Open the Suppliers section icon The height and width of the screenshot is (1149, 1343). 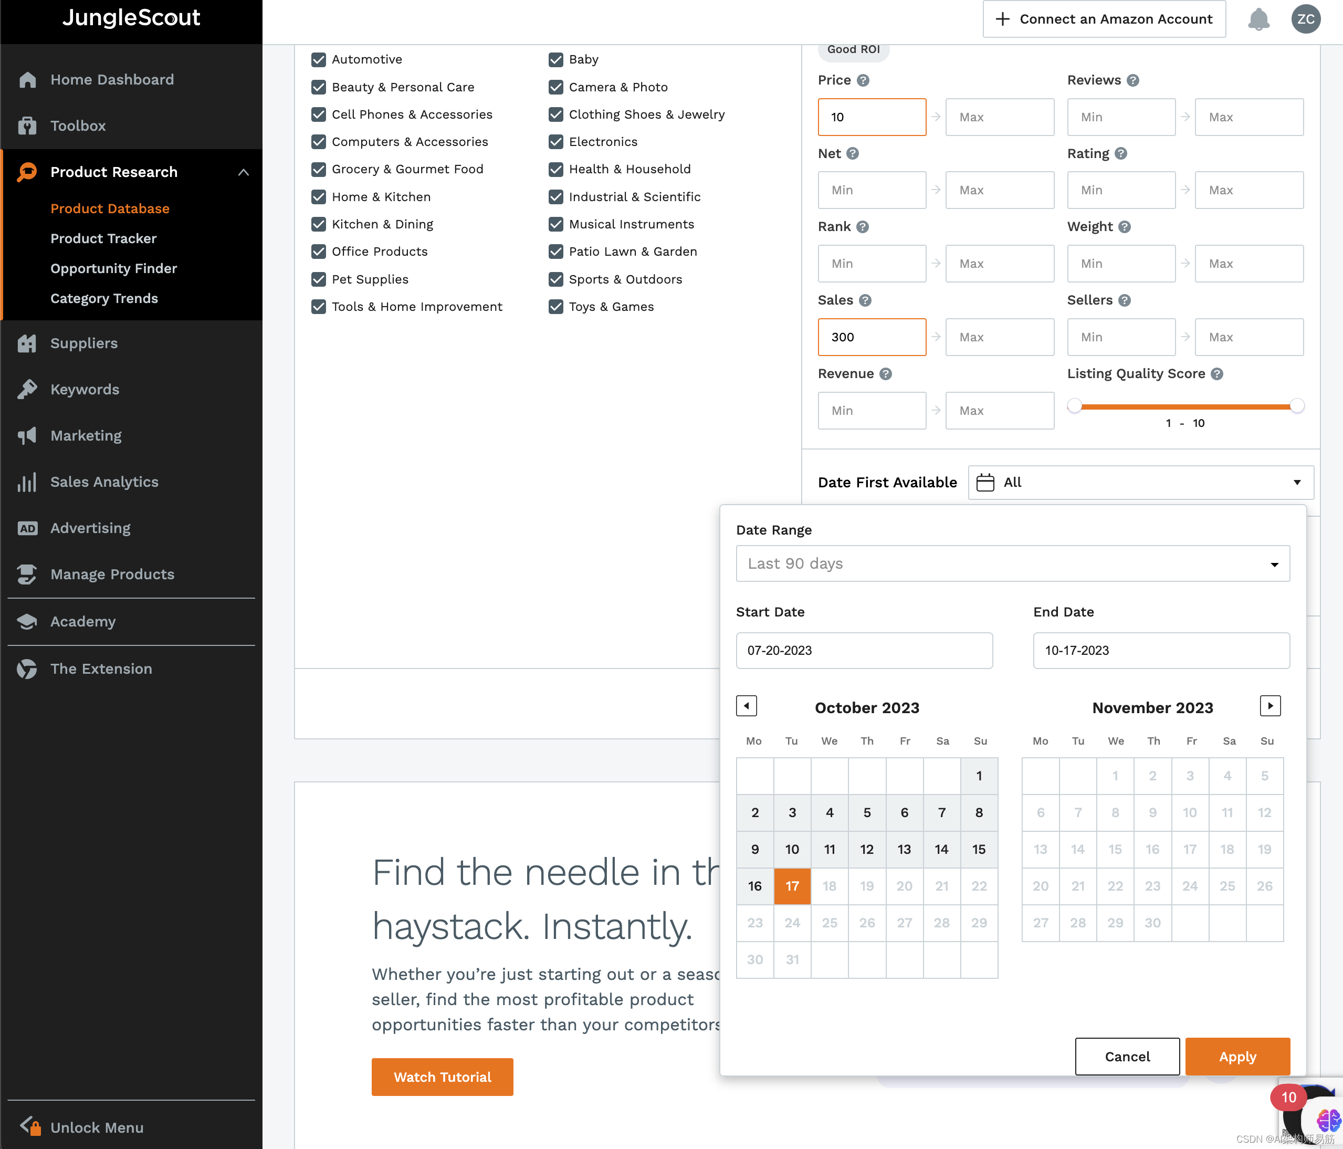pyautogui.click(x=27, y=342)
